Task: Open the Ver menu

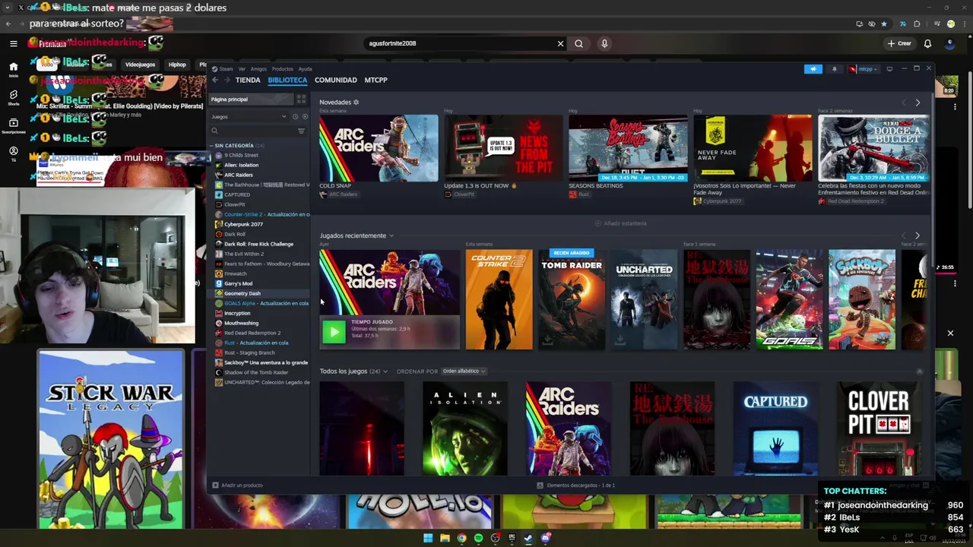Action: pyautogui.click(x=242, y=69)
